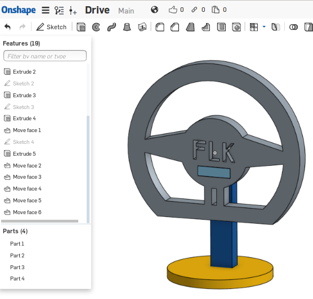Select Move face 4 feature
The height and width of the screenshot is (299, 313).
(23, 189)
